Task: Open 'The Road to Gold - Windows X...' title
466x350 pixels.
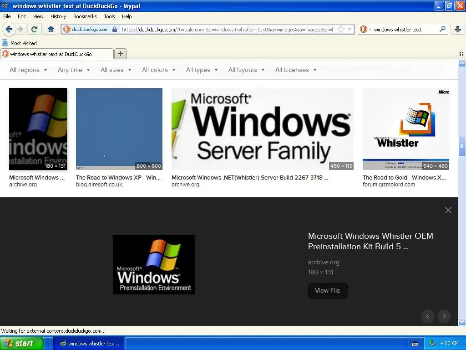Action: click(404, 177)
